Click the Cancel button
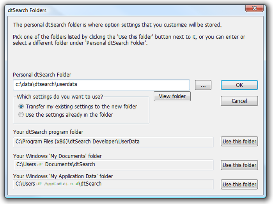The image size is (273, 204). point(239,101)
